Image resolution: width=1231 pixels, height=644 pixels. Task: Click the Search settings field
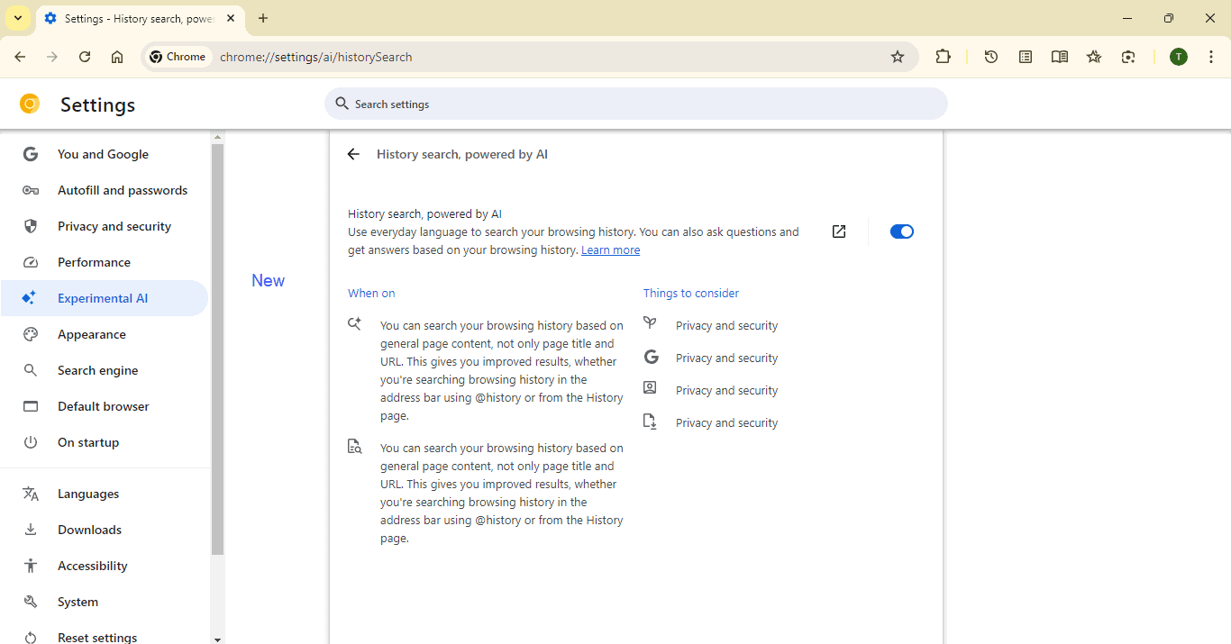[636, 104]
